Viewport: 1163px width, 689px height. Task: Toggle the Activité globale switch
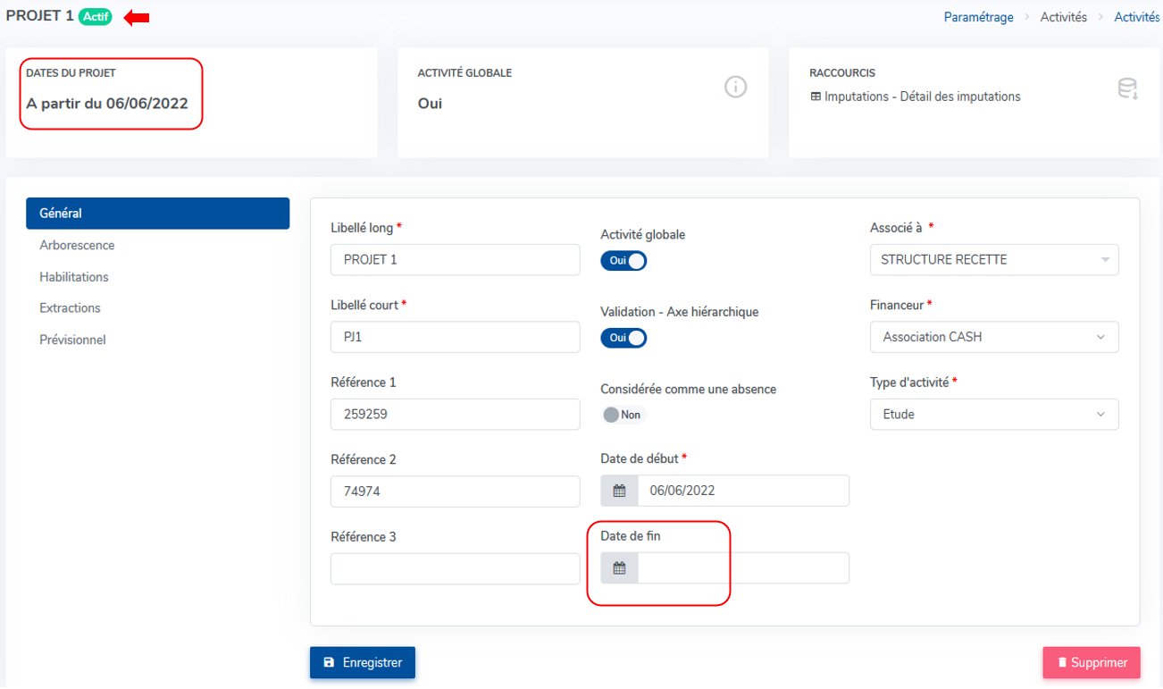[623, 261]
